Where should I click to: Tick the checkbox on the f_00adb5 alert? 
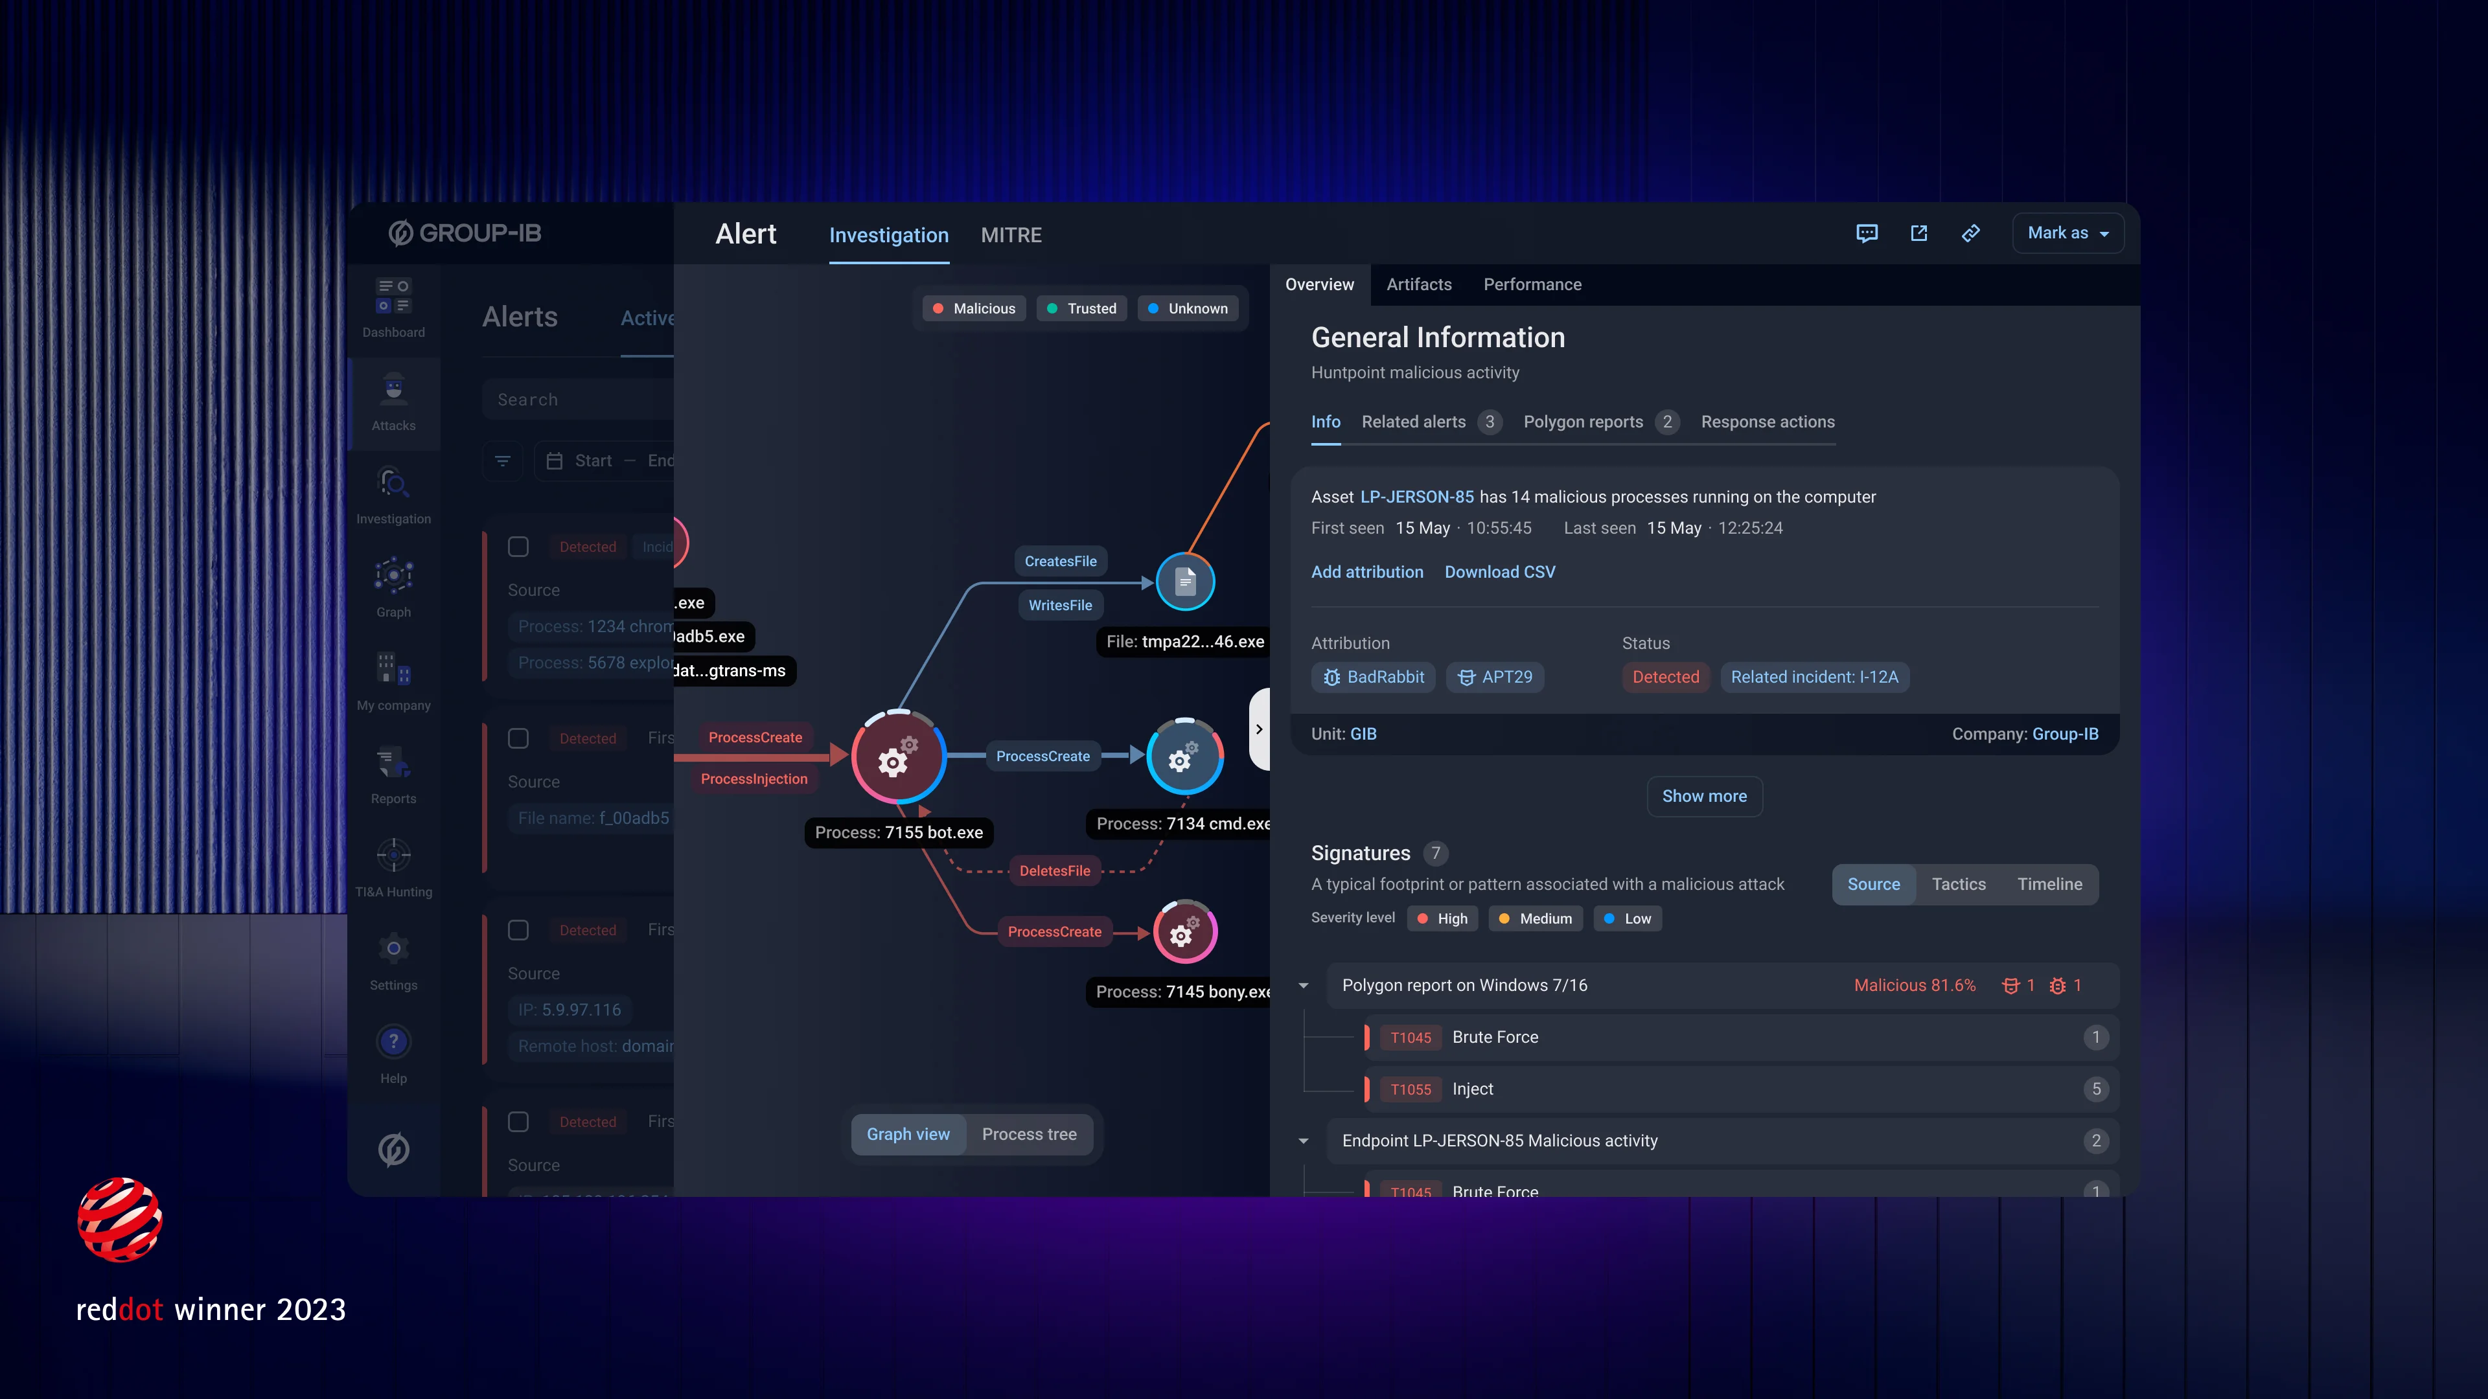pyautogui.click(x=518, y=738)
